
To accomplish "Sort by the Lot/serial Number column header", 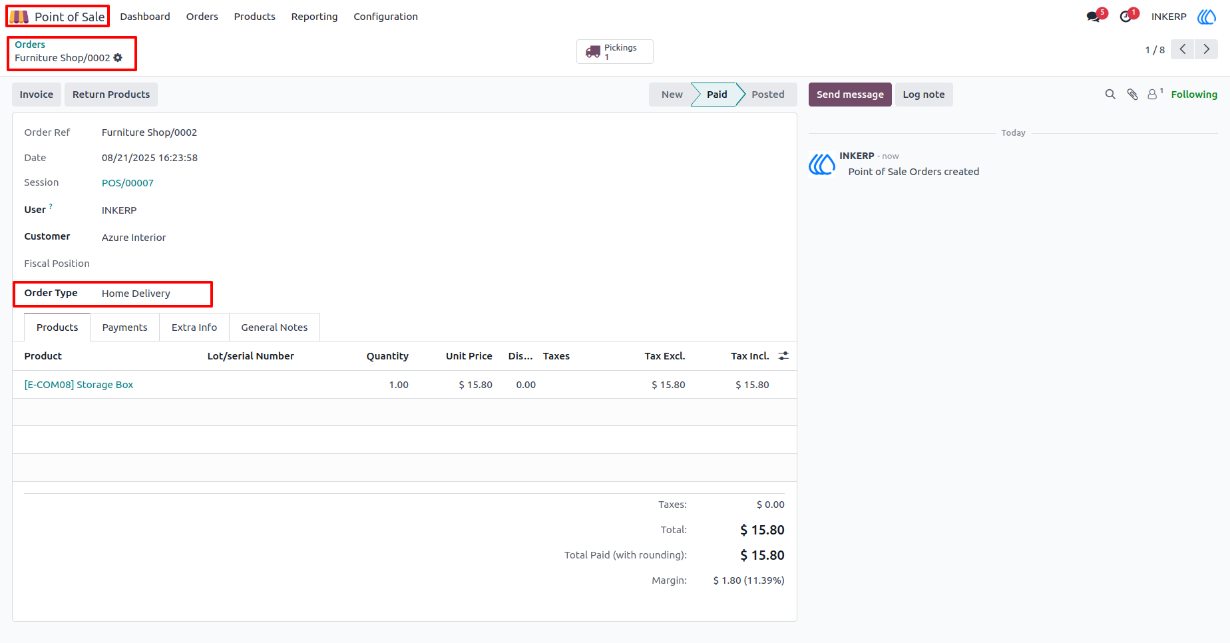I will 250,356.
